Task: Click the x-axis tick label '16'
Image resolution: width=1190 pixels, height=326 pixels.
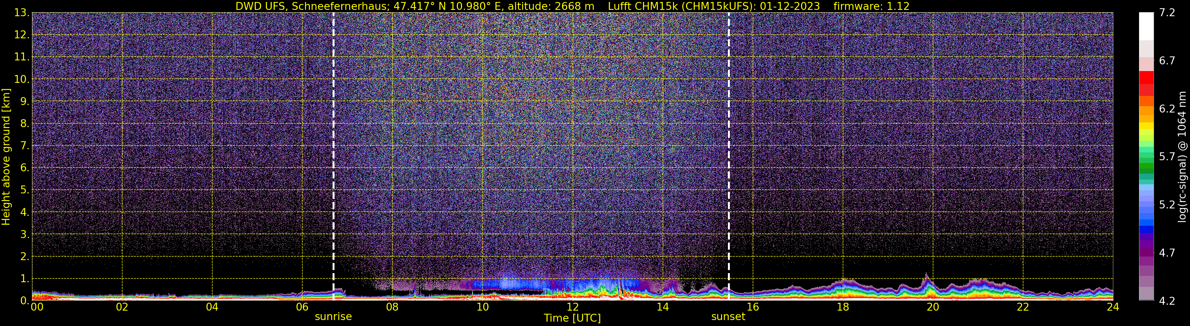Action: click(752, 307)
